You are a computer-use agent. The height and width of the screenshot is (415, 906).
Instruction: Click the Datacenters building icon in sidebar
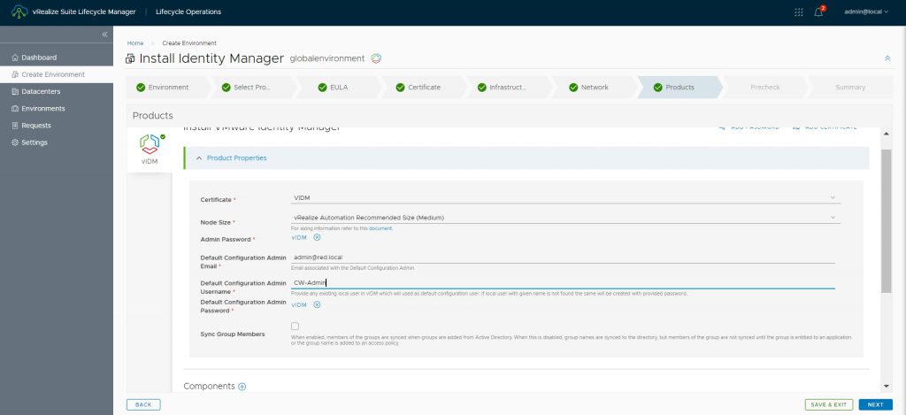(x=15, y=91)
